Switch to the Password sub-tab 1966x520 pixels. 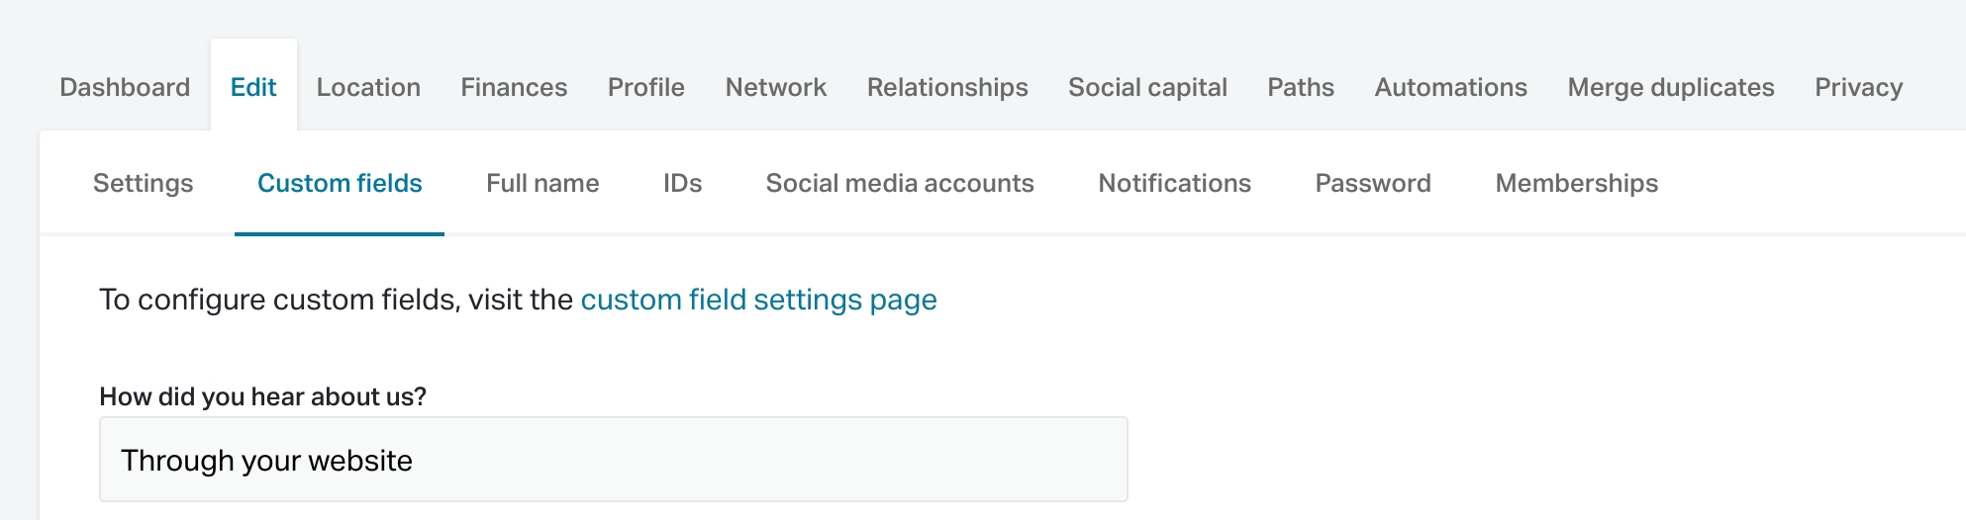click(x=1372, y=183)
